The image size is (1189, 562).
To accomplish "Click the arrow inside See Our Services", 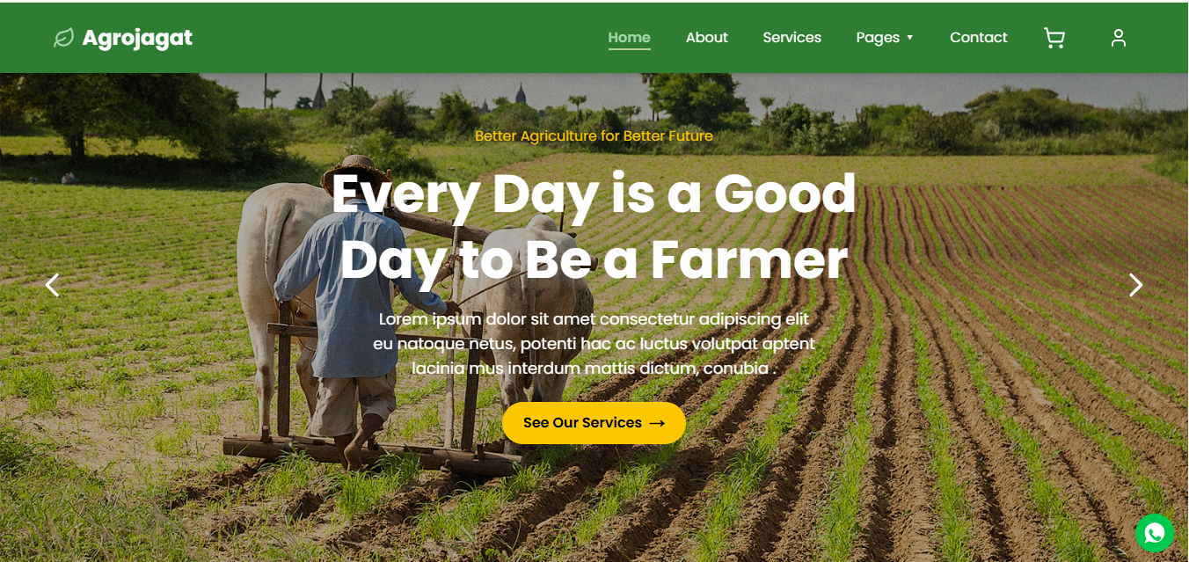I will coord(657,423).
